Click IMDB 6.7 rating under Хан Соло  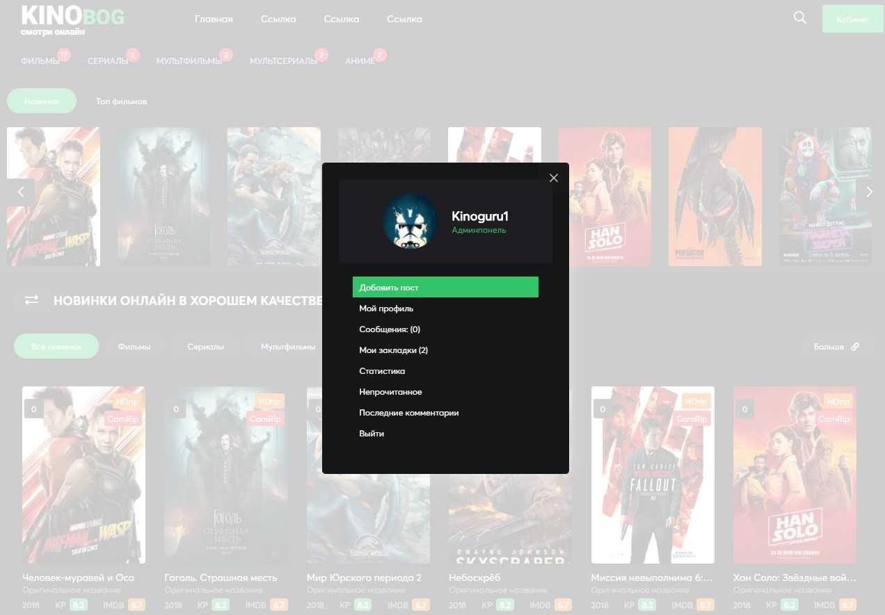point(847,605)
